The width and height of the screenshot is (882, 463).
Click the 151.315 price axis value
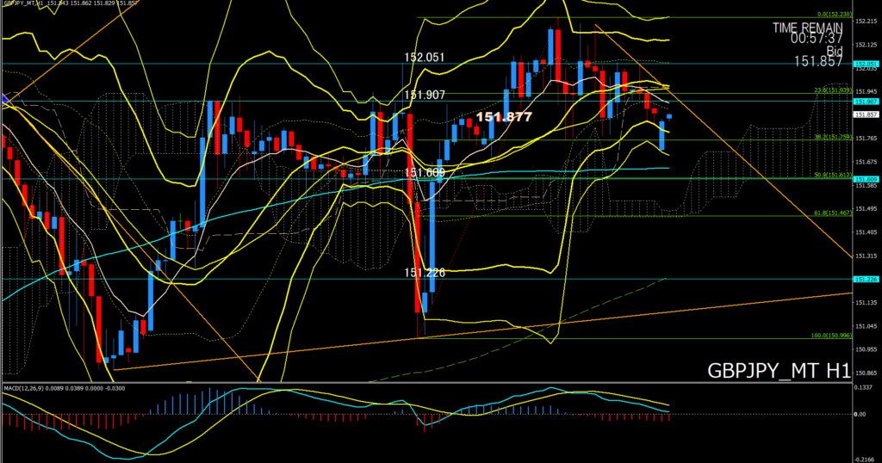866,256
